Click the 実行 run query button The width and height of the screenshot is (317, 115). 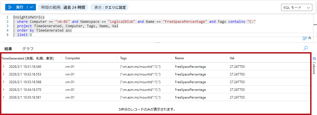click(17, 7)
